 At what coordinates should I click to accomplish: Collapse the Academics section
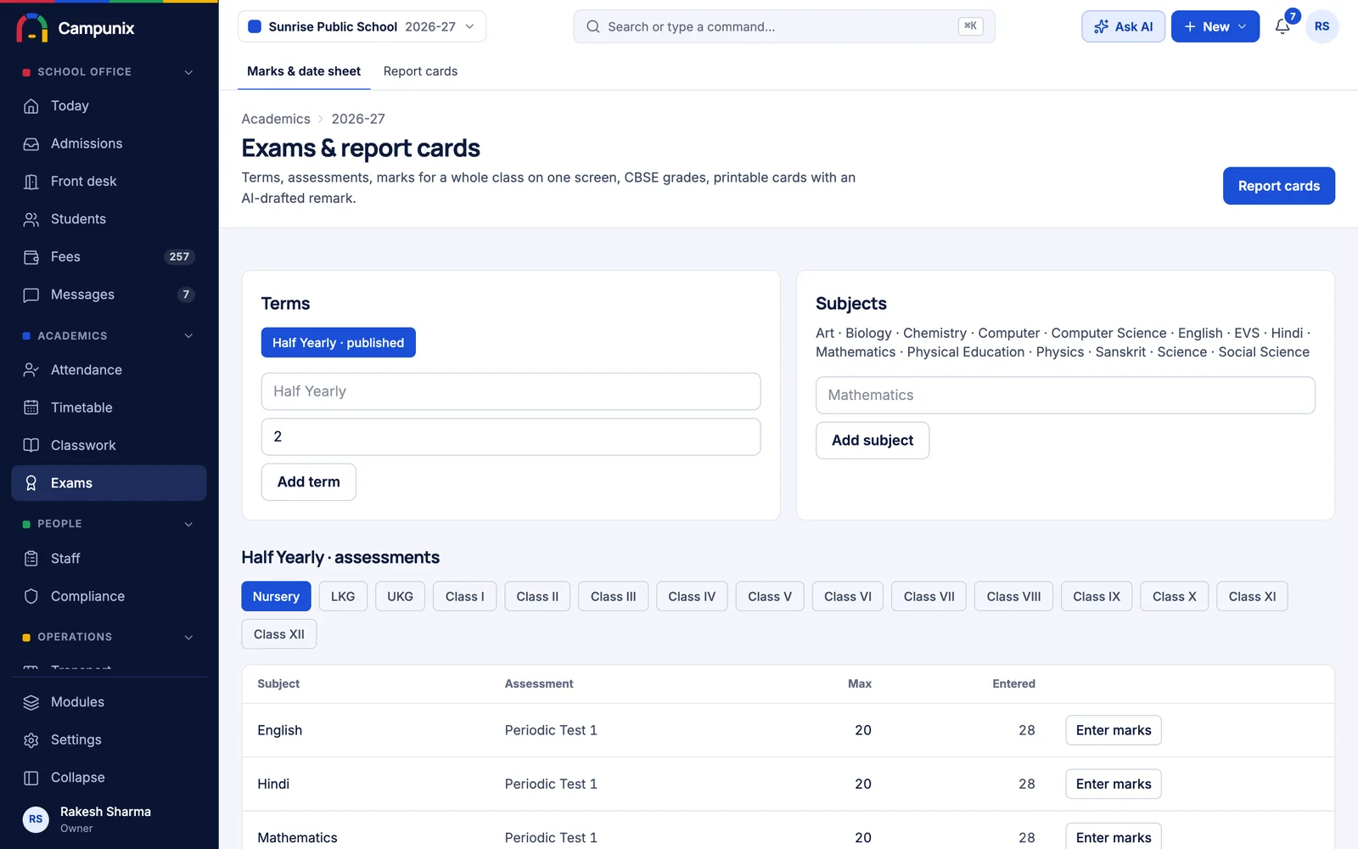pyautogui.click(x=188, y=336)
